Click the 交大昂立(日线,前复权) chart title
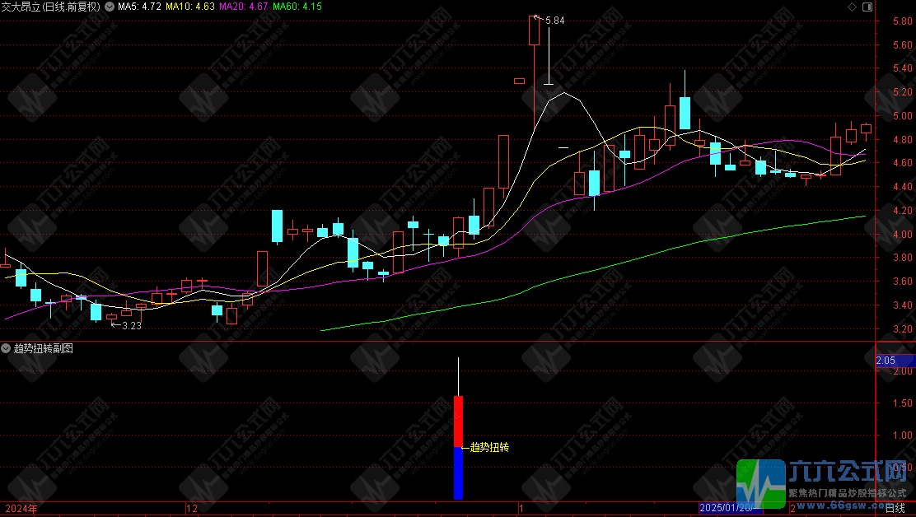Screen dimensions: 916x517 pyautogui.click(x=51, y=7)
